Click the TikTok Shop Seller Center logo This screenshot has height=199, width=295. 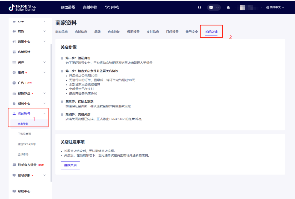coord(22,8)
